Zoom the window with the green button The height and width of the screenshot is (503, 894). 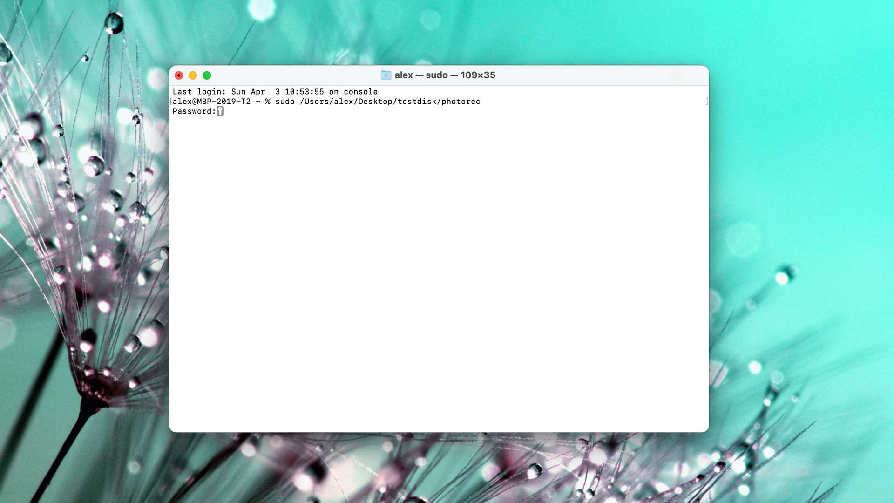pos(207,75)
